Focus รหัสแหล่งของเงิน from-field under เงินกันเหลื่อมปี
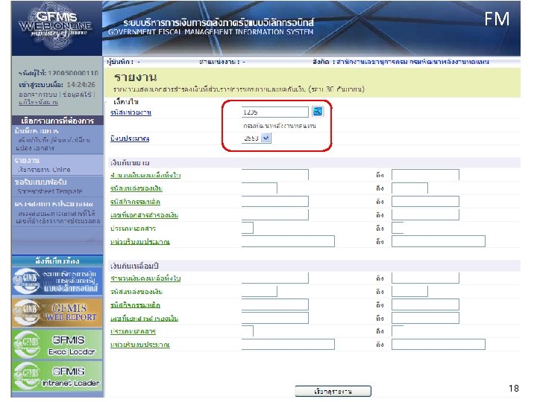This screenshot has height=402, width=537. pyautogui.click(x=260, y=291)
